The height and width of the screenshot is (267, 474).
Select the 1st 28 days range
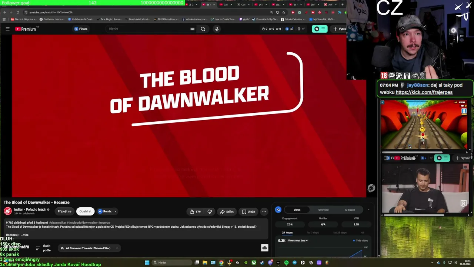[340, 233]
